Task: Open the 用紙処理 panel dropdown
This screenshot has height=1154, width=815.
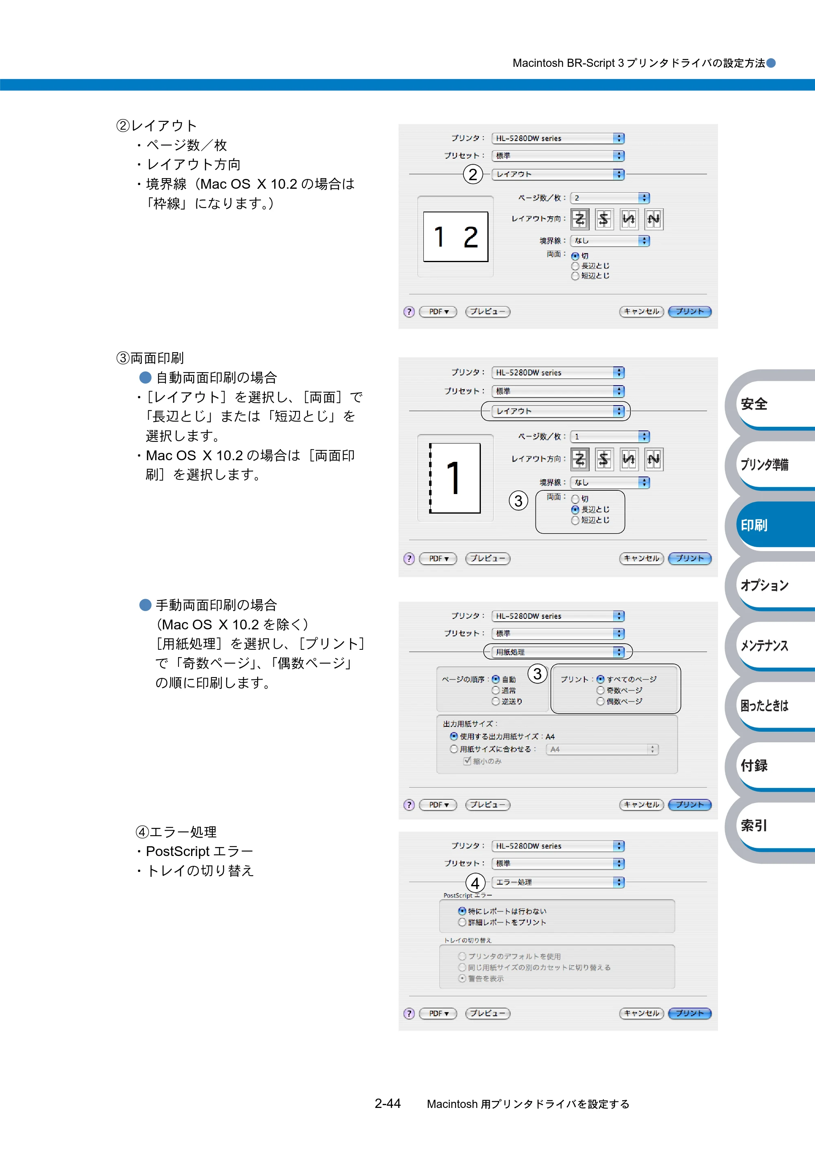Action: click(558, 652)
